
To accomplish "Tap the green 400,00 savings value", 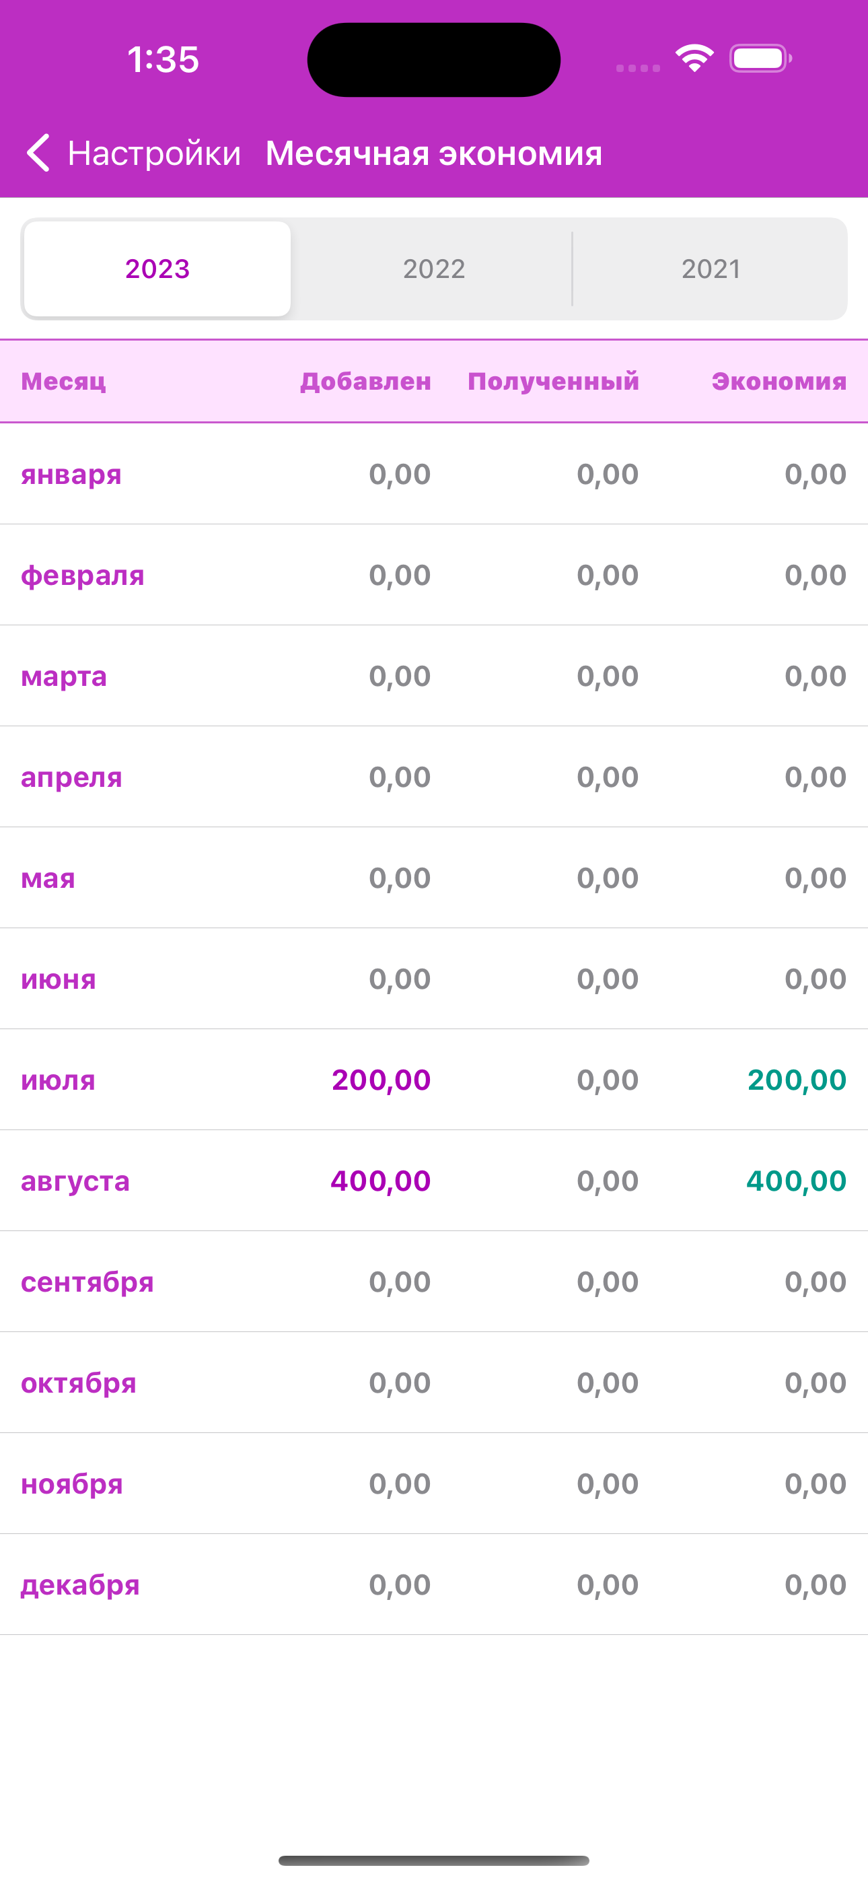I will pyautogui.click(x=795, y=1181).
